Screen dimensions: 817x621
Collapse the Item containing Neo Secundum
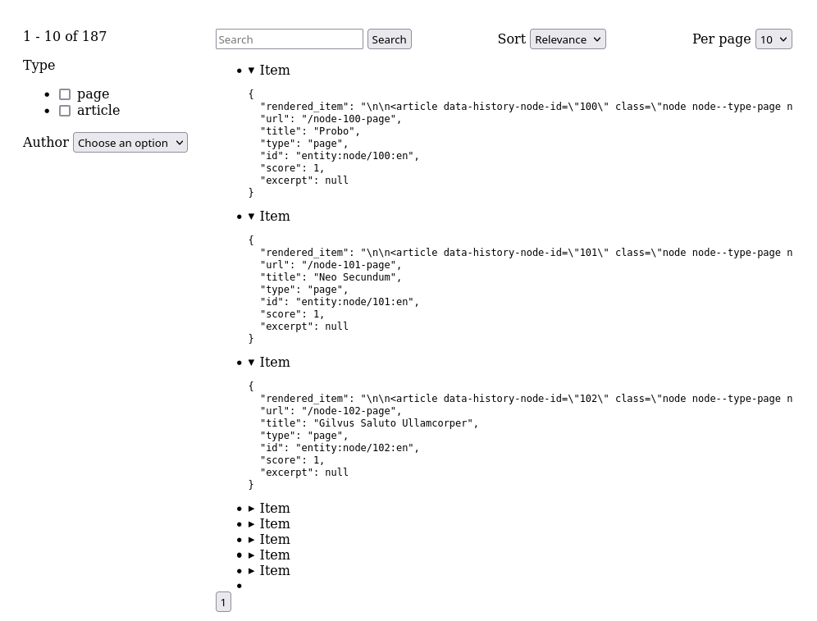pos(269,217)
